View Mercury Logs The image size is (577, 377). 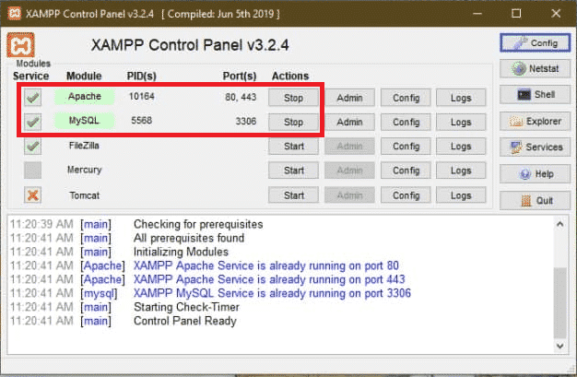point(461,171)
